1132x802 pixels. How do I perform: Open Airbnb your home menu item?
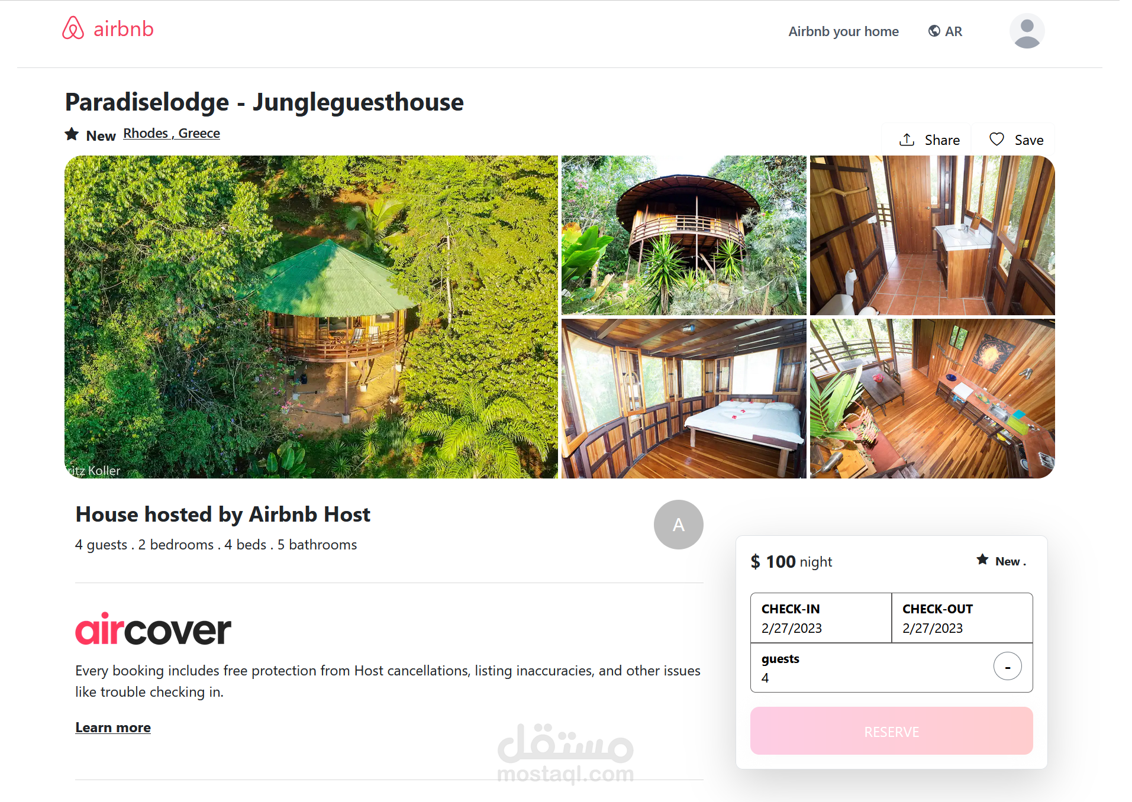[843, 31]
